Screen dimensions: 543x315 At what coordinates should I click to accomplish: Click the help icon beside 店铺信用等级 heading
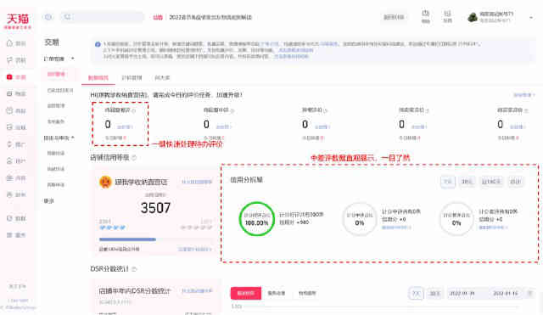[x=134, y=158]
